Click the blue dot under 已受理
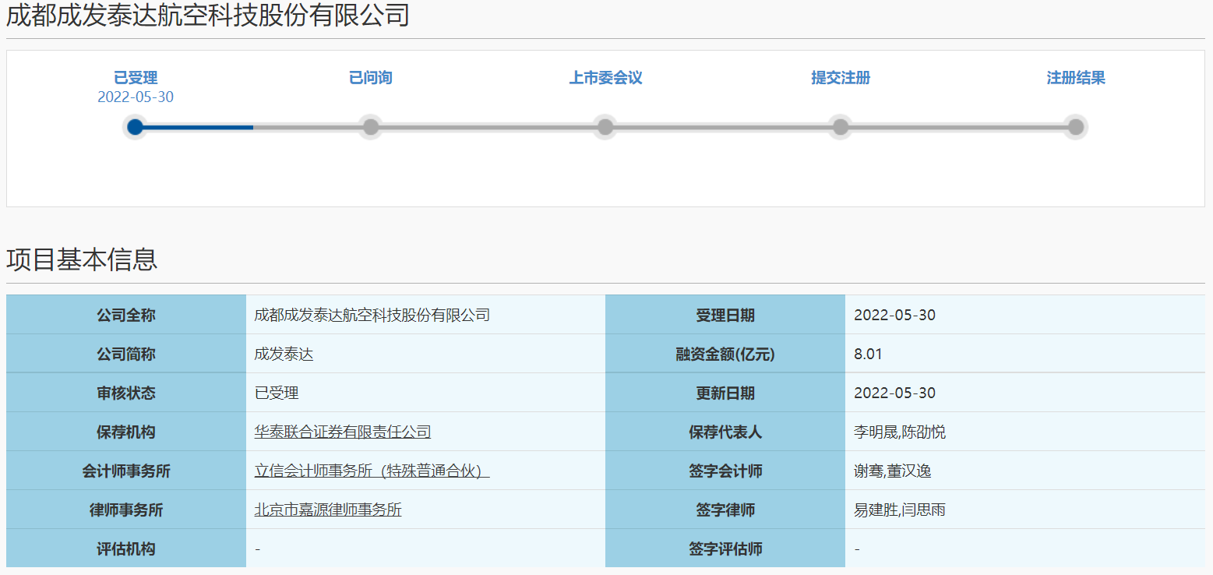The image size is (1213, 575). 136,127
